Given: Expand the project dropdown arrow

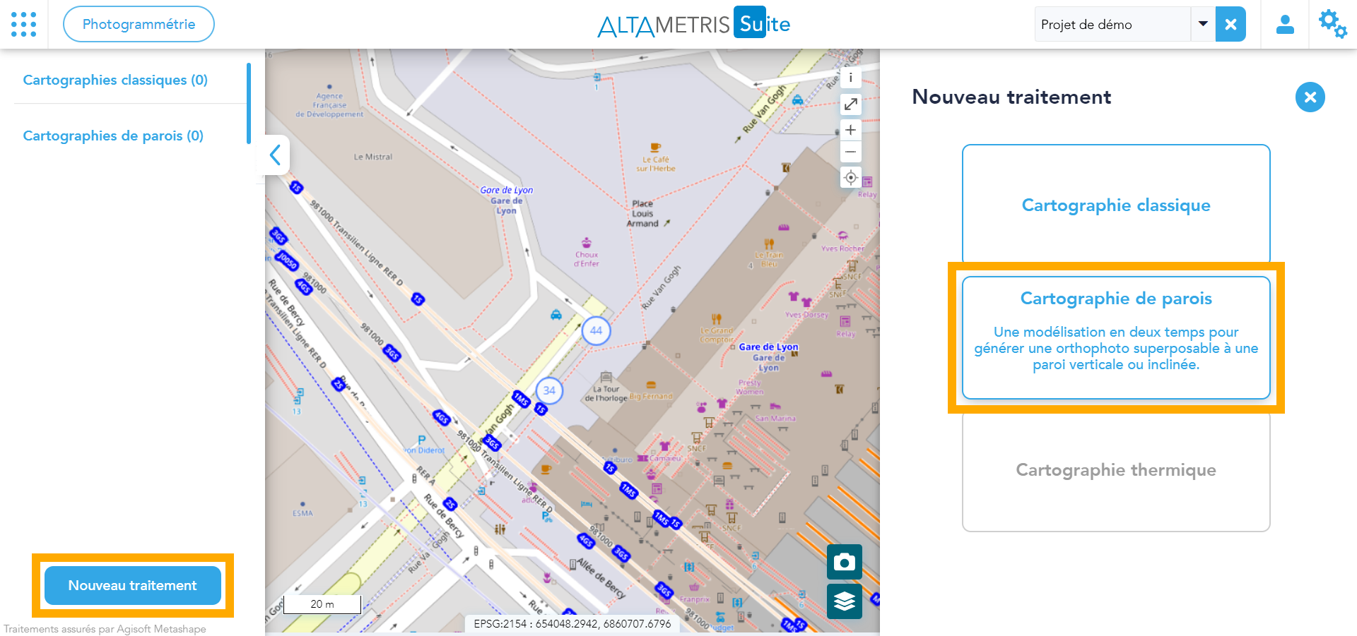Looking at the screenshot, I should point(1203,24).
